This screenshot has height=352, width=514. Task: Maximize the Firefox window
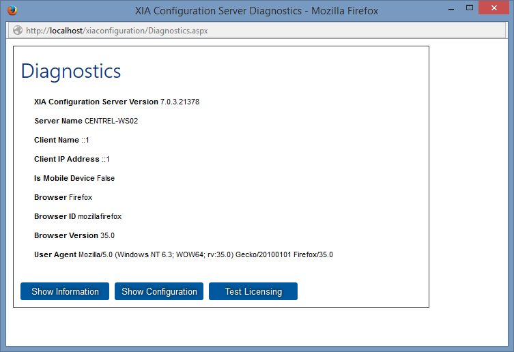pos(470,8)
